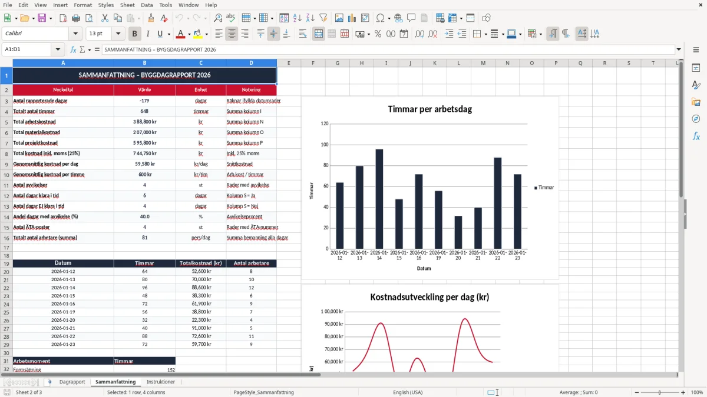This screenshot has height=397, width=707.
Task: Click column header G
Action: [x=337, y=63]
